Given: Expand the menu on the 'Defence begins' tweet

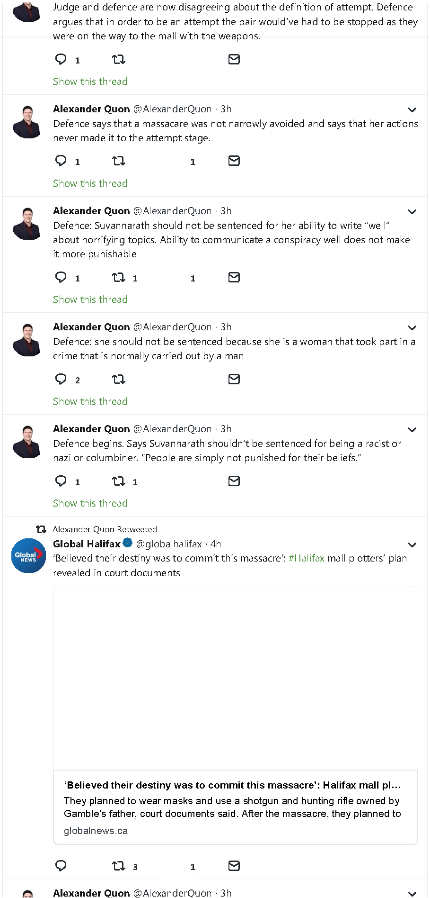Looking at the screenshot, I should coord(412,430).
